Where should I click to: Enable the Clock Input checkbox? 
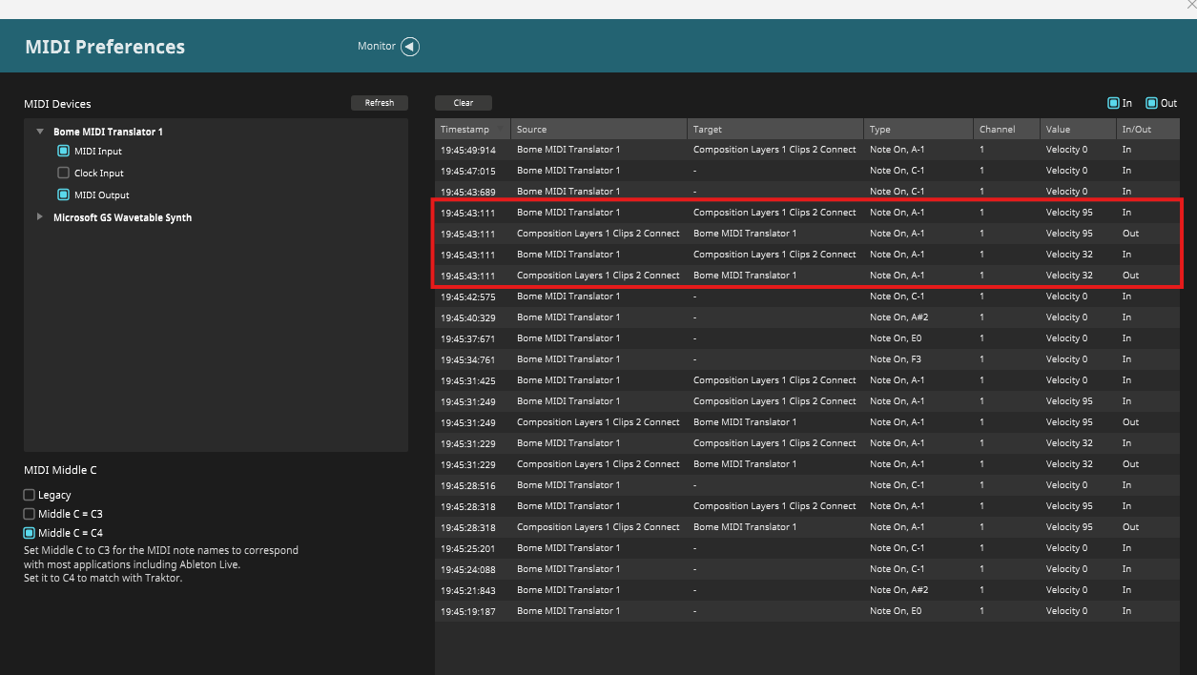(x=64, y=174)
